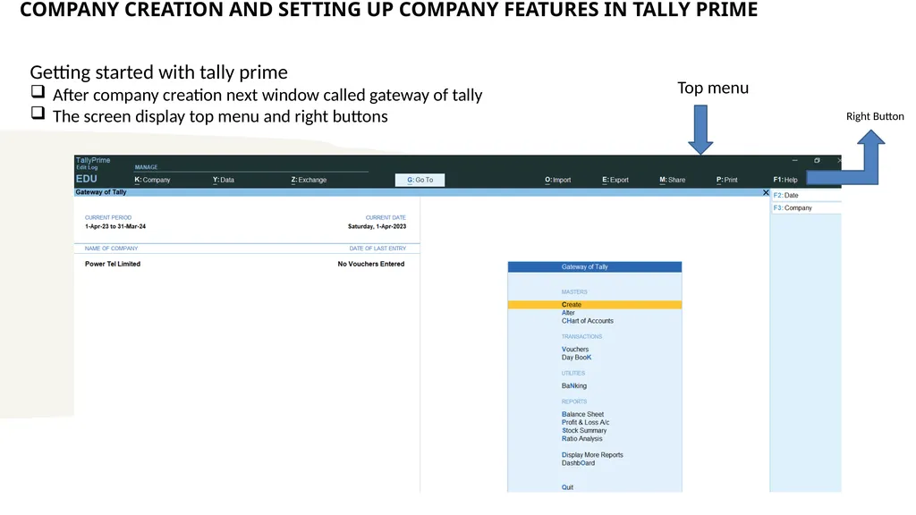Open the Stock Summary report
The width and height of the screenshot is (916, 515).
pyautogui.click(x=584, y=430)
